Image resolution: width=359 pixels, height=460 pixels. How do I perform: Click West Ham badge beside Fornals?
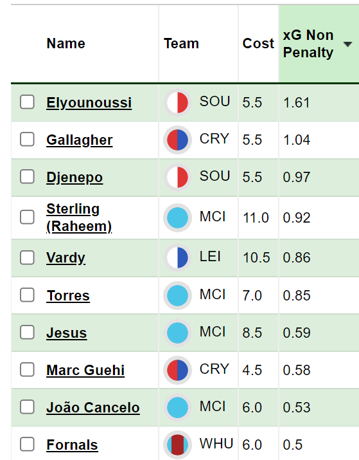click(177, 445)
